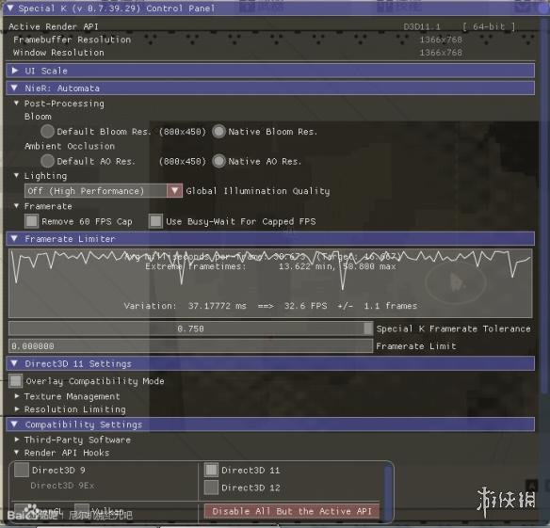Image resolution: width=550 pixels, height=528 pixels.
Task: Collapse the Framerate Limiter section
Action: pos(270,239)
